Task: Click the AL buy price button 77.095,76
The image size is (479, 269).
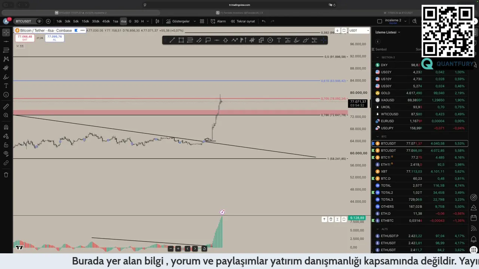Action: [x=54, y=38]
